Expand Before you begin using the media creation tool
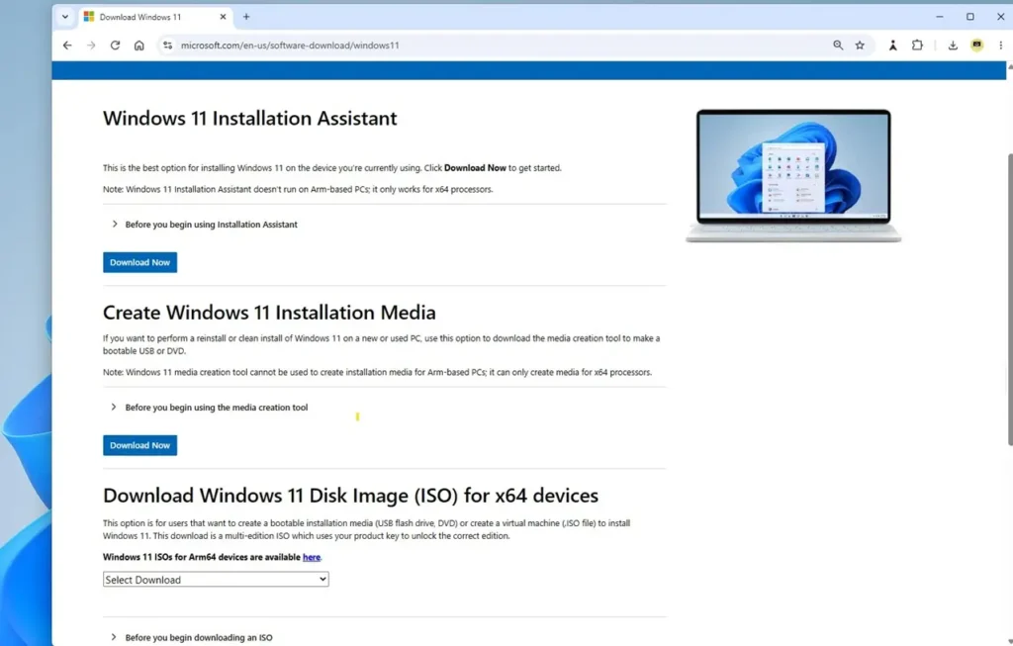The image size is (1013, 646). tap(210, 407)
